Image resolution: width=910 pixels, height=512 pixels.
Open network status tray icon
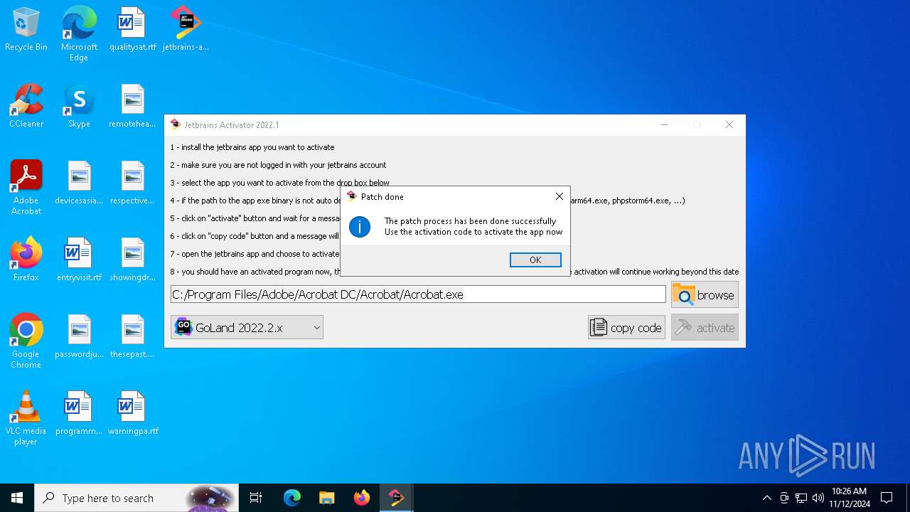pyautogui.click(x=801, y=498)
